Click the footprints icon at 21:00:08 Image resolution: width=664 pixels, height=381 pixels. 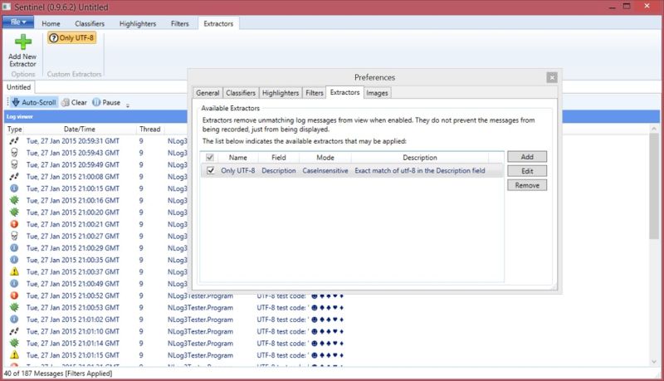(14, 177)
